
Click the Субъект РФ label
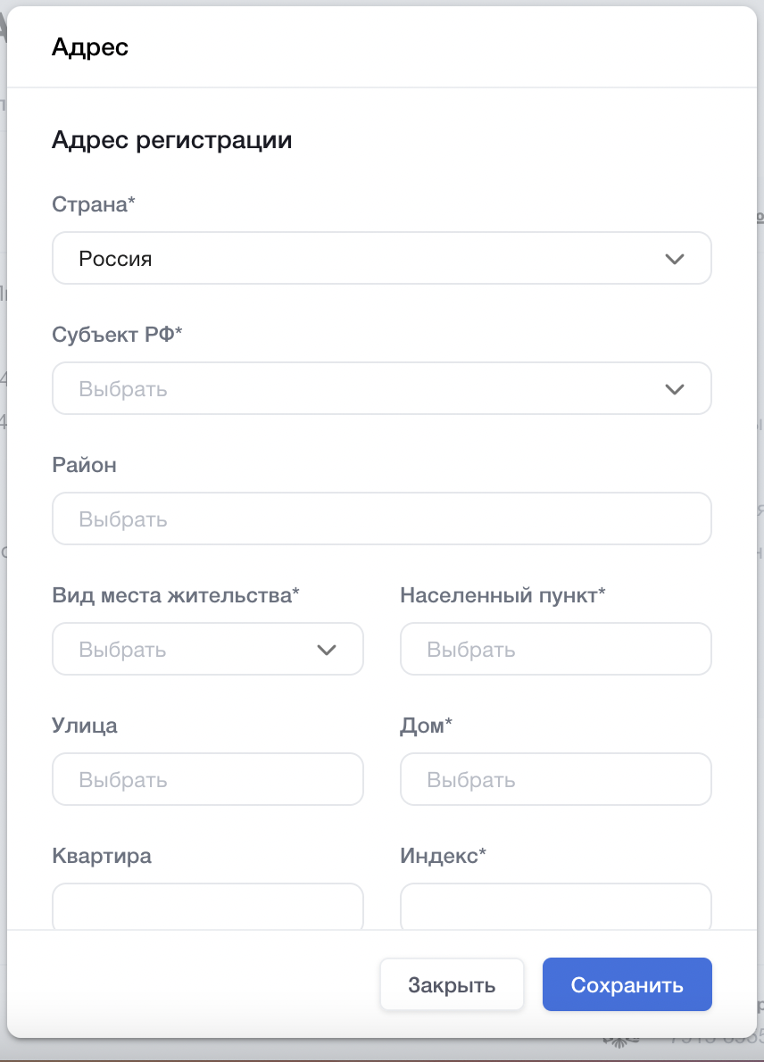point(117,335)
